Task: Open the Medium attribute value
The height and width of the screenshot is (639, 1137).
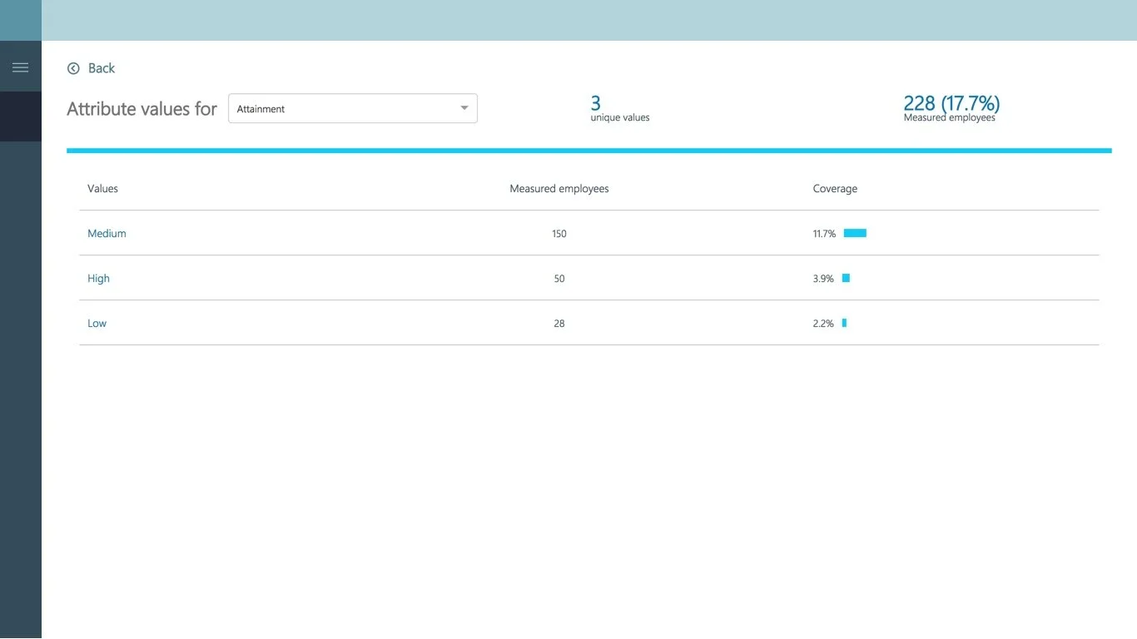Action: click(x=107, y=233)
